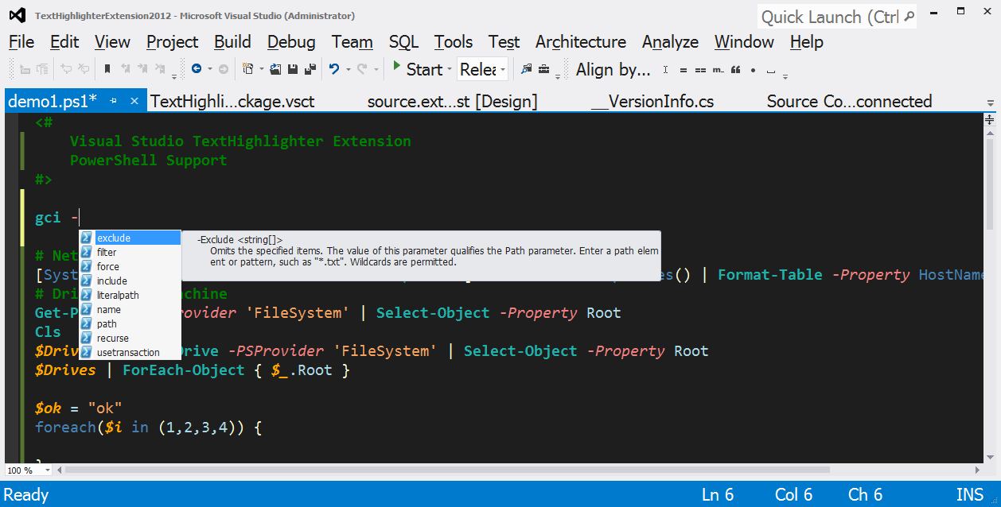
Task: Click the Save All icon
Action: point(309,68)
